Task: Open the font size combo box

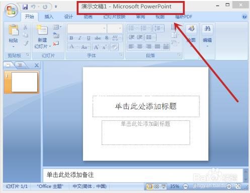Action: click(115, 28)
